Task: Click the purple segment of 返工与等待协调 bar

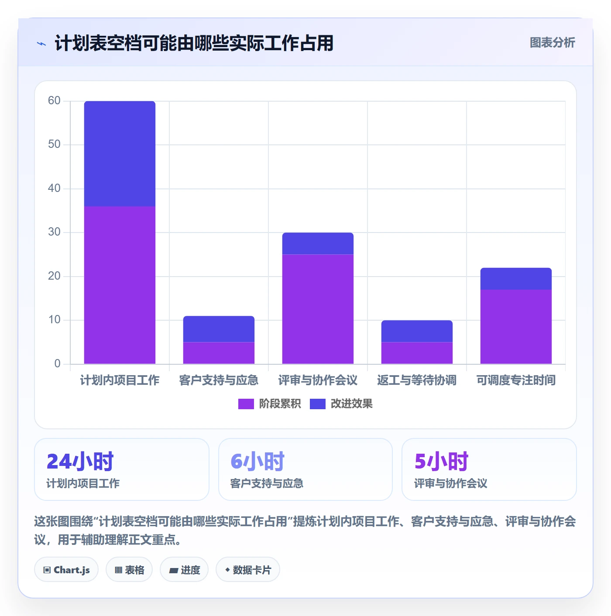Action: (x=417, y=353)
